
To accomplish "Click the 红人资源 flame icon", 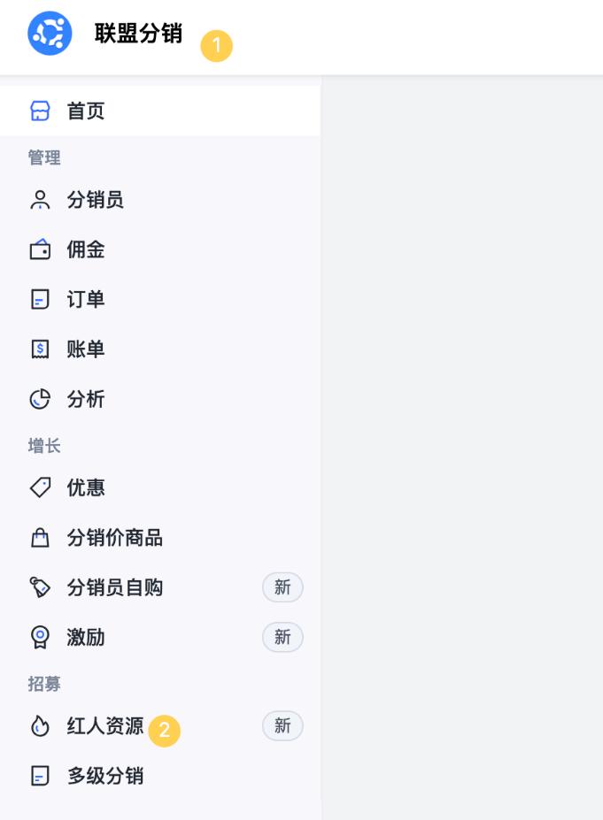I will [x=39, y=725].
